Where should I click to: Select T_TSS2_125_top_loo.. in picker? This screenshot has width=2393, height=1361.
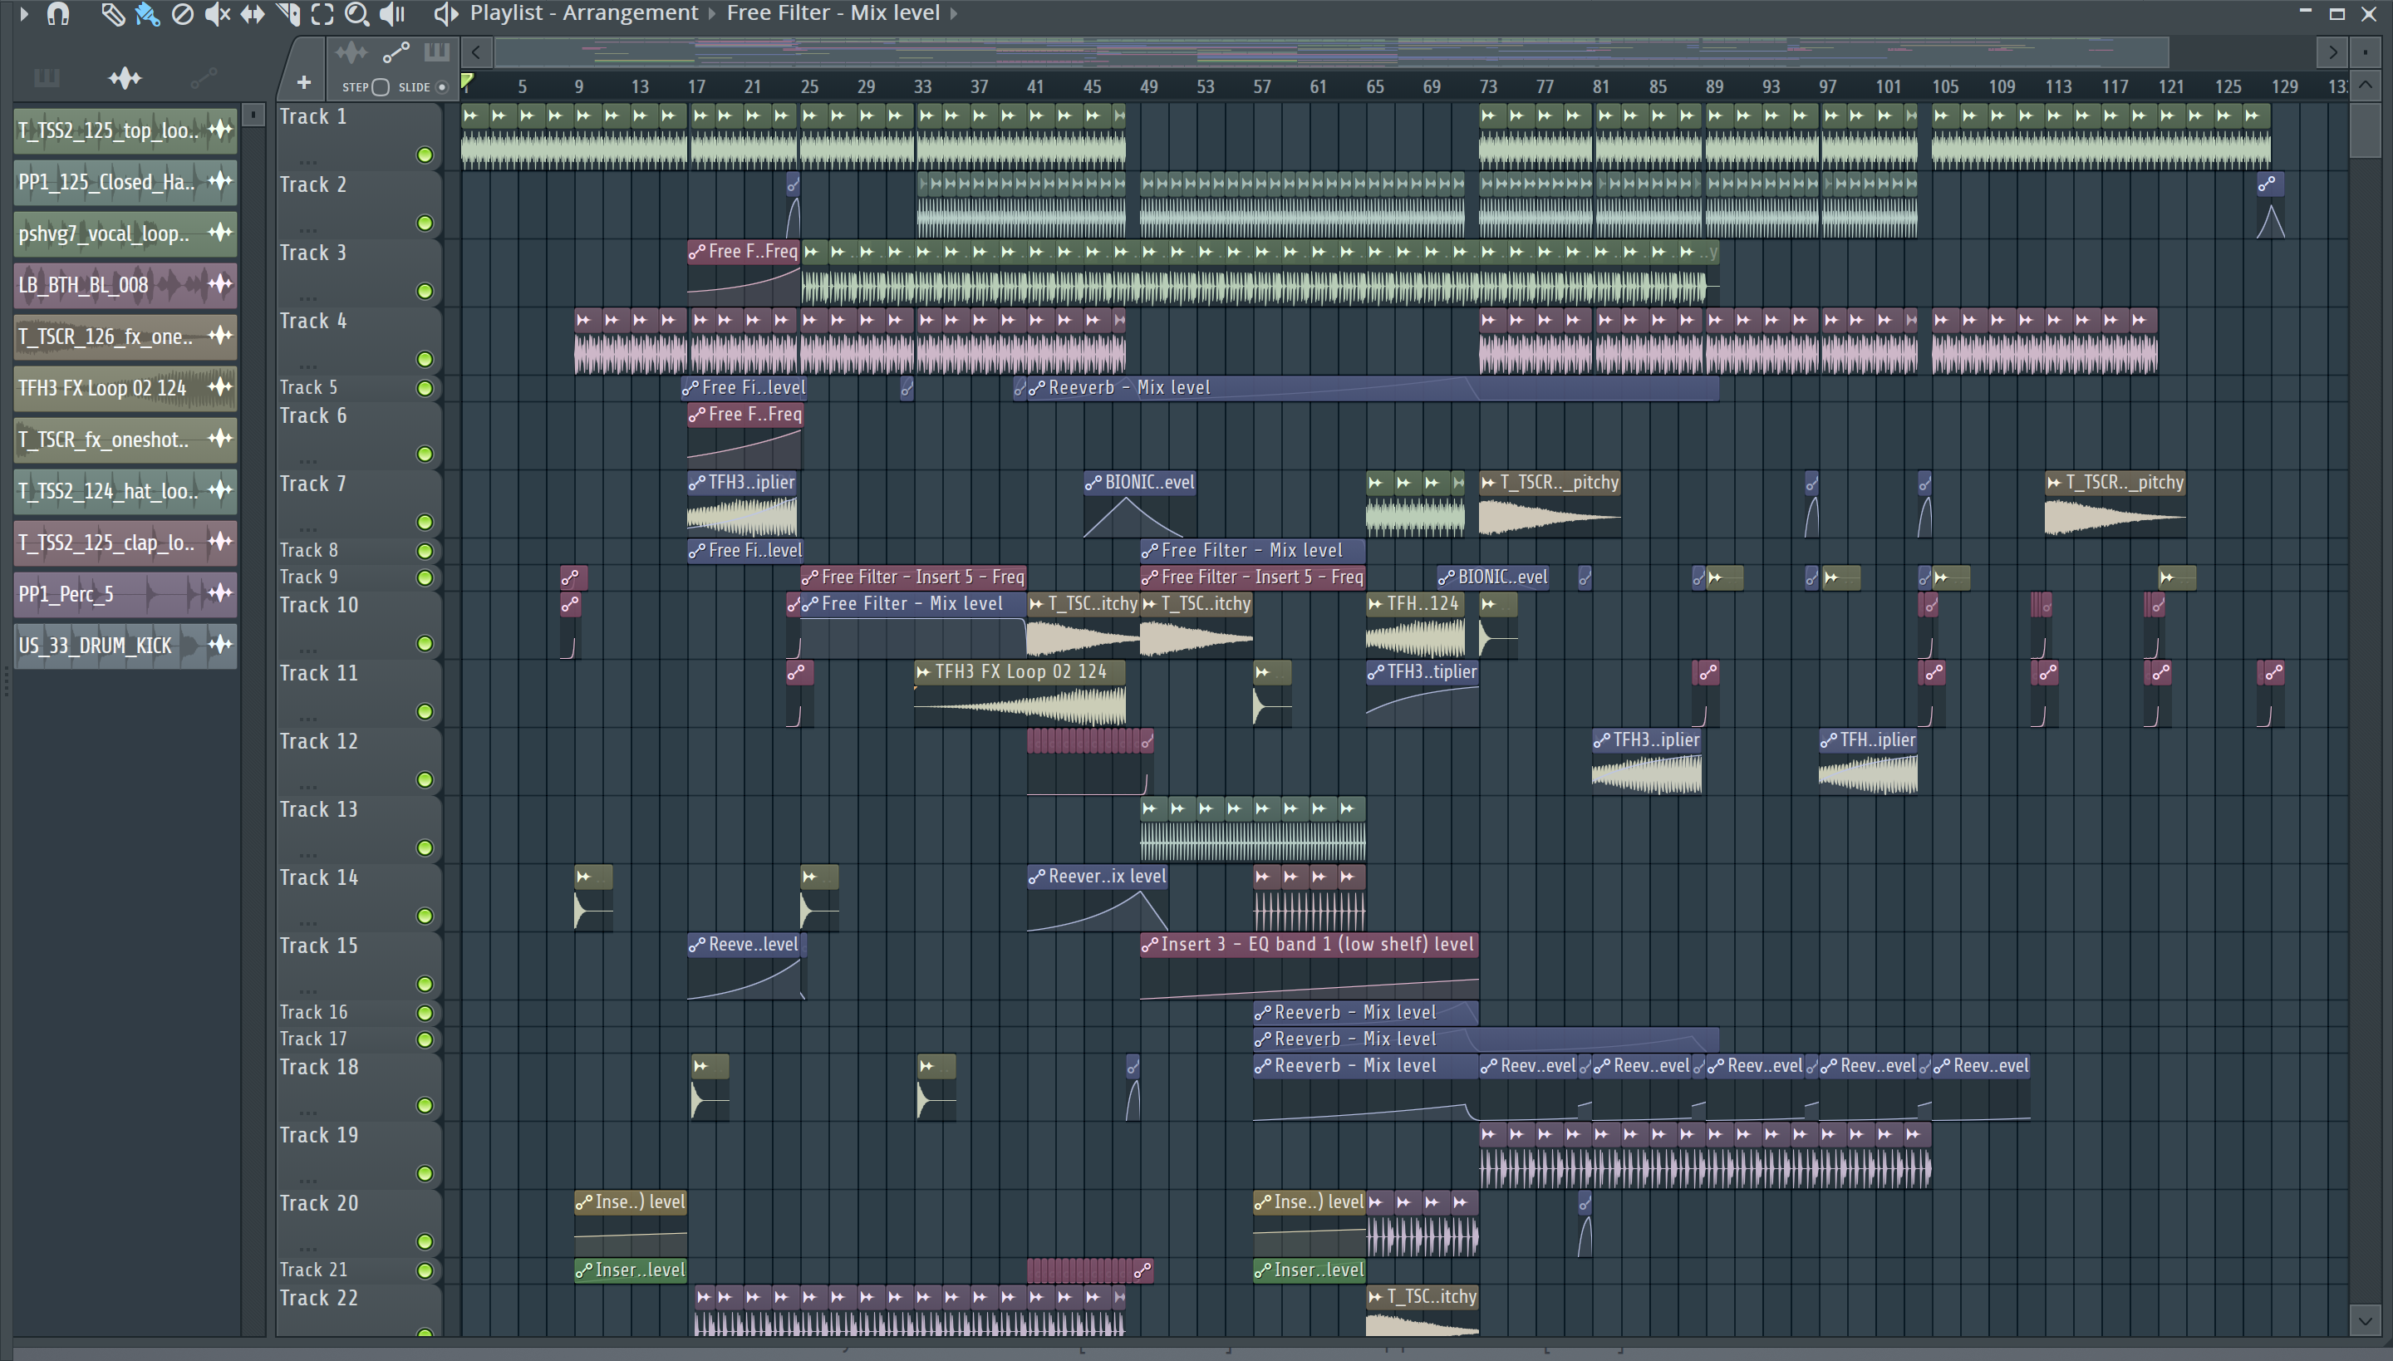[125, 130]
